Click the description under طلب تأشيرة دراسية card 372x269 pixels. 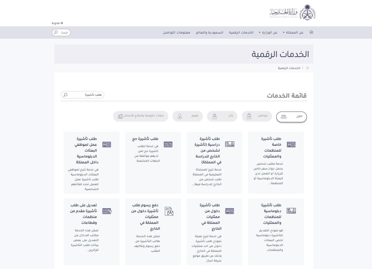pyautogui.click(x=207, y=177)
